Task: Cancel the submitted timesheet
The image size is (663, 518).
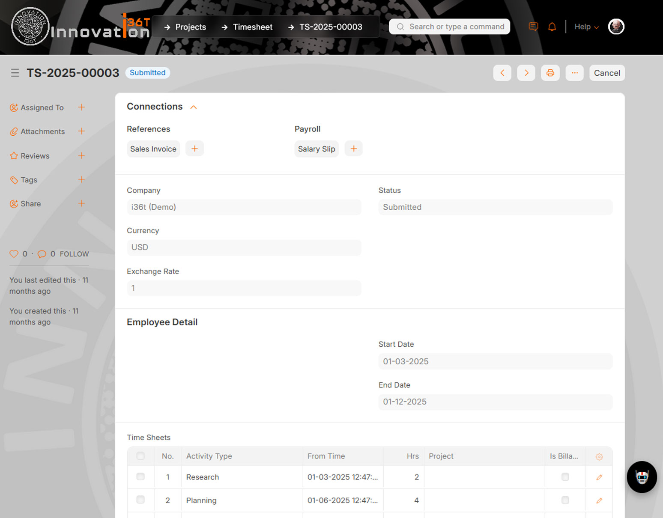Action: (607, 73)
